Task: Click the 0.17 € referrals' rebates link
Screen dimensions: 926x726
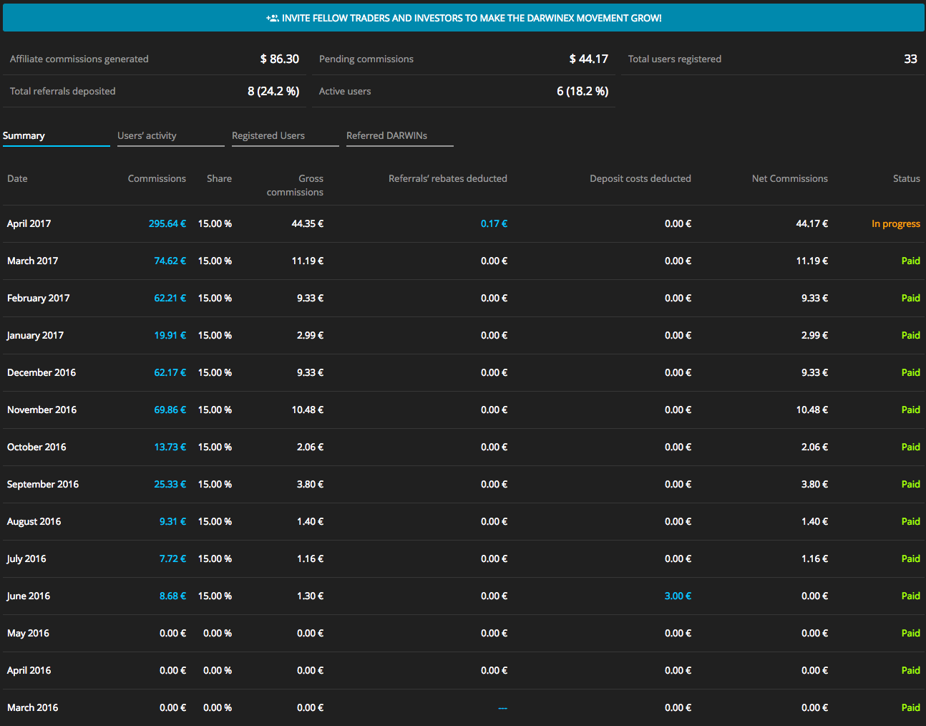Action: click(494, 223)
